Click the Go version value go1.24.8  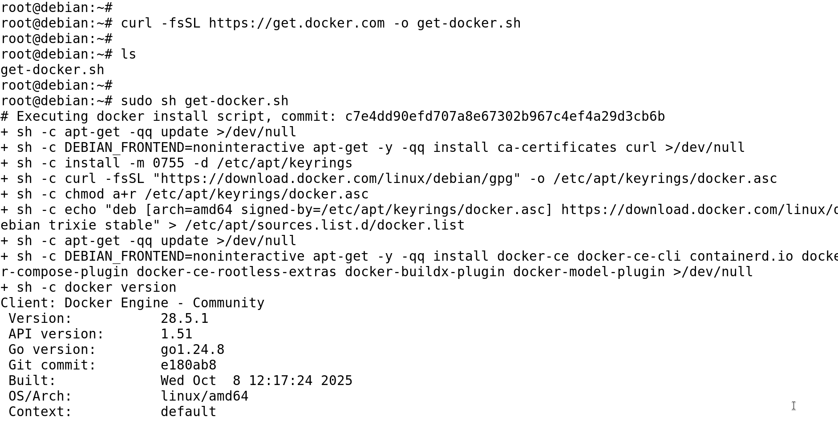(192, 350)
